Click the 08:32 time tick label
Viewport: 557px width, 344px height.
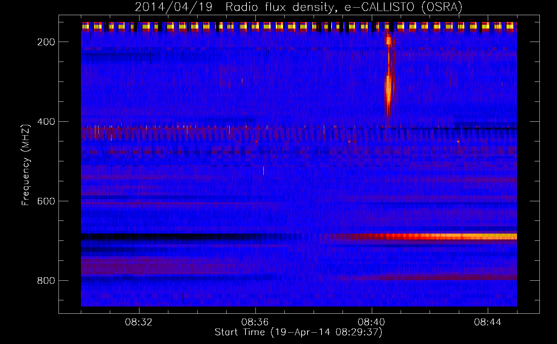[139, 322]
